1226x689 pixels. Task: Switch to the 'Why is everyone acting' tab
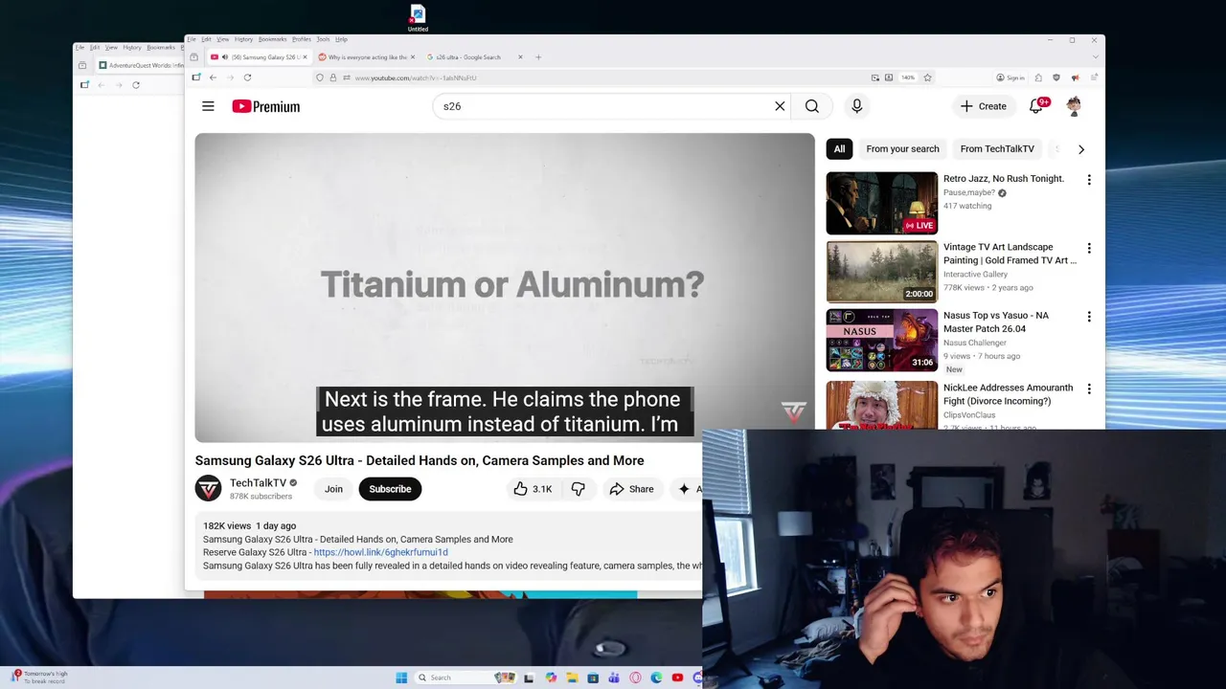[366, 57]
